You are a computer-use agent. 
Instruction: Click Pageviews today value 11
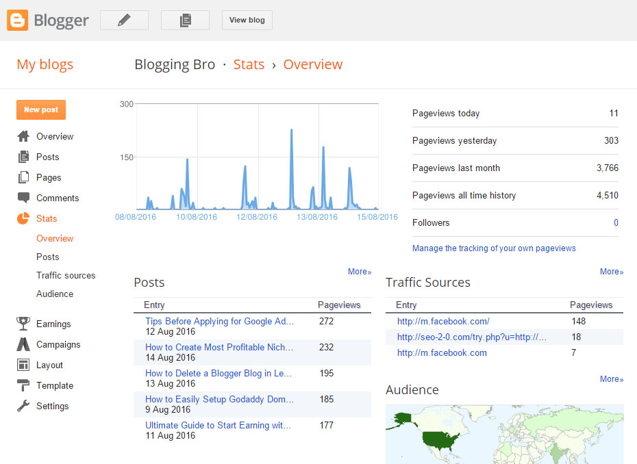[x=614, y=113]
